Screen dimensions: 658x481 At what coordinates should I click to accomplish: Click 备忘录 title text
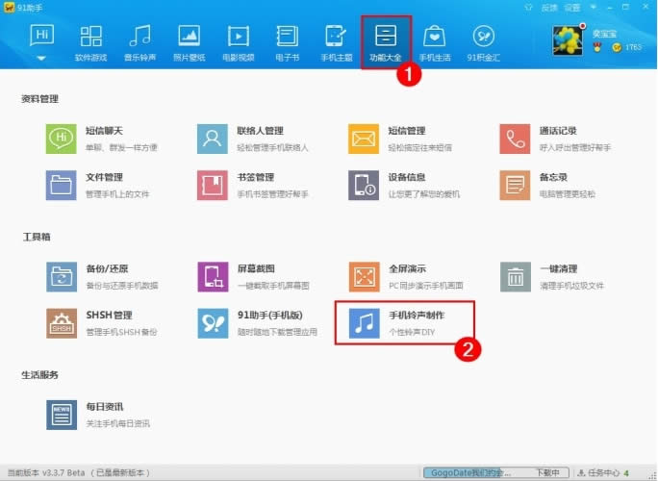click(x=553, y=178)
